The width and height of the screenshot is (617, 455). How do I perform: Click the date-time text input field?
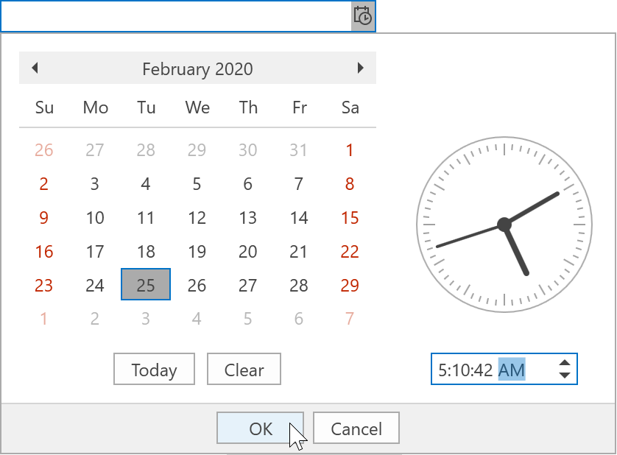[x=175, y=15]
